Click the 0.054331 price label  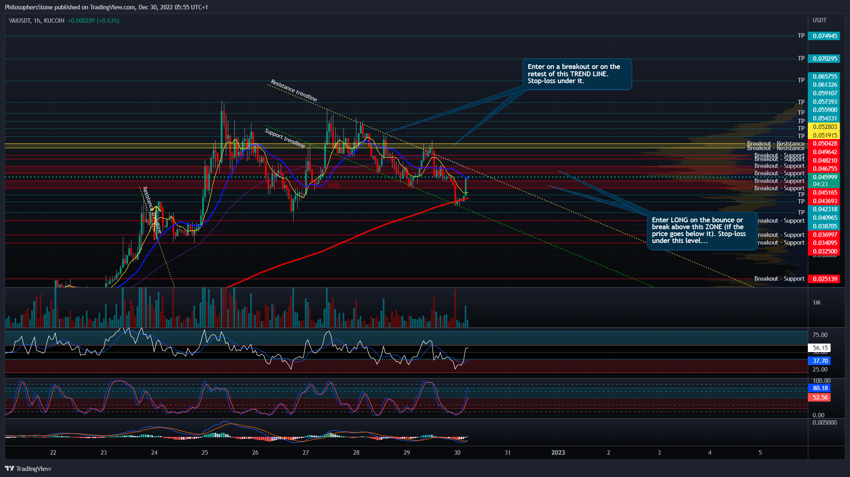pyautogui.click(x=824, y=118)
